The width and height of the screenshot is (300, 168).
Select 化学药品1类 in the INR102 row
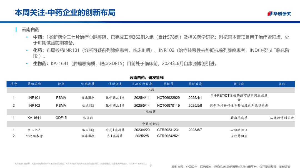coord(115,106)
